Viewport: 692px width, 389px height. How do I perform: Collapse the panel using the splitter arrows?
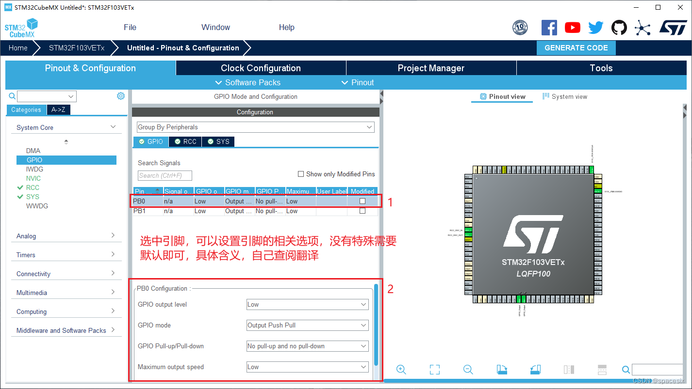[x=381, y=97]
